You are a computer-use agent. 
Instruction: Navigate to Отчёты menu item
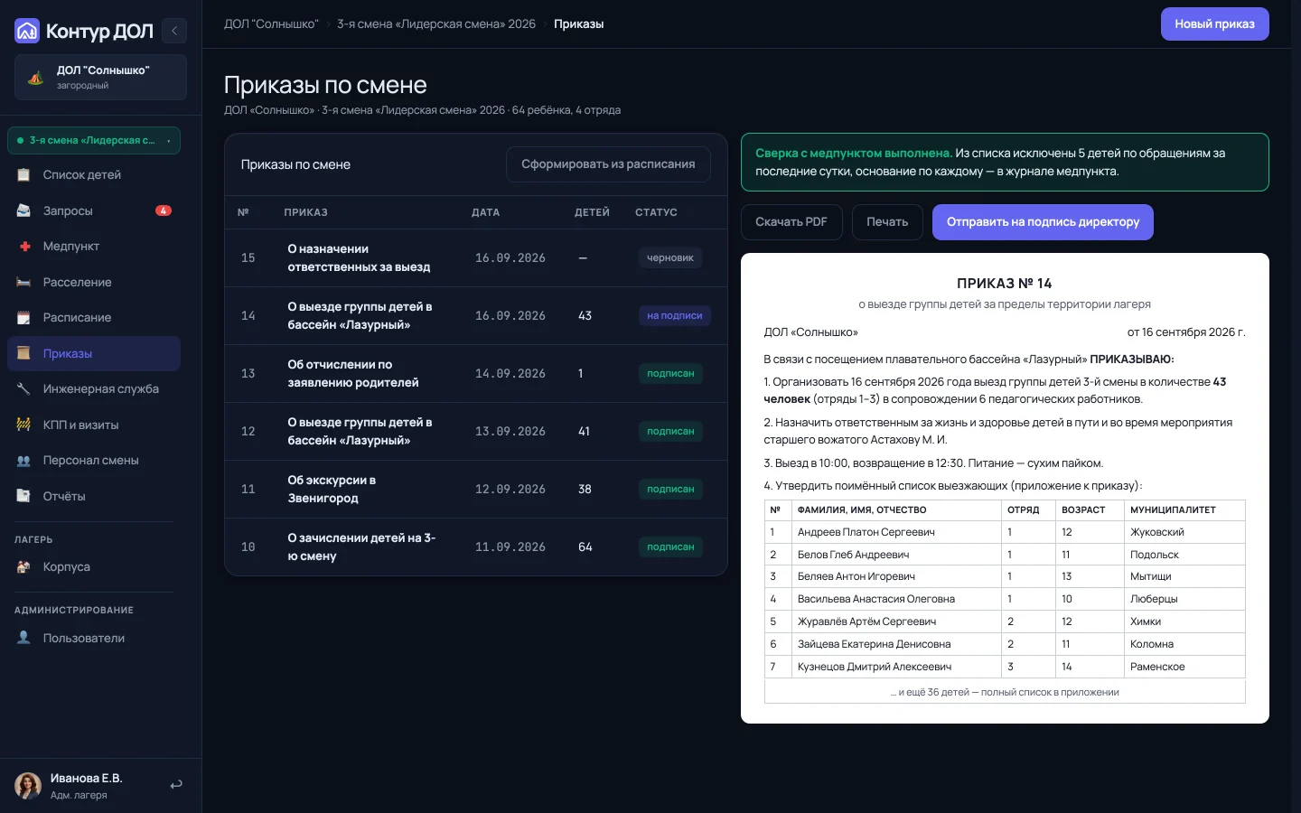click(x=94, y=496)
